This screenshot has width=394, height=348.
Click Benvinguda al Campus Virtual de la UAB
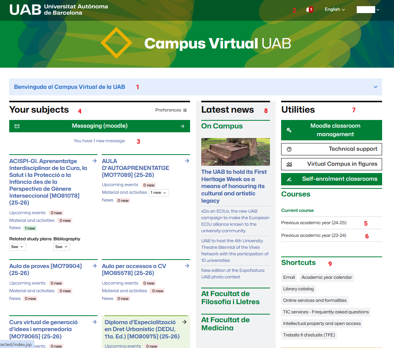(70, 87)
